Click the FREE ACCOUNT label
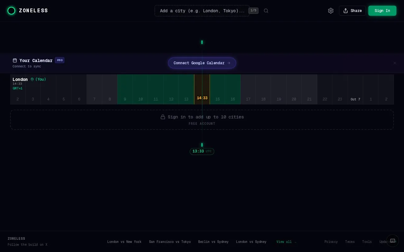404x252 pixels. (x=202, y=123)
